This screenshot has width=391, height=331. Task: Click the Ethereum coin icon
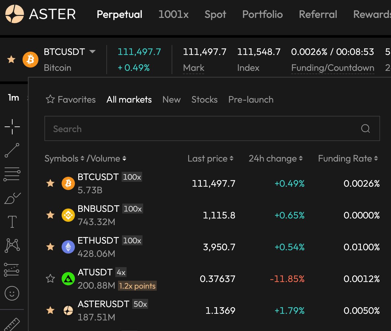[x=68, y=247]
